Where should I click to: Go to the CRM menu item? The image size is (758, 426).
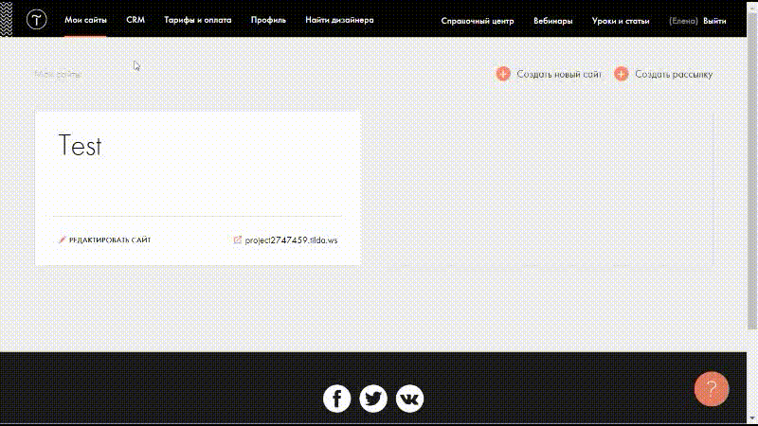(135, 20)
